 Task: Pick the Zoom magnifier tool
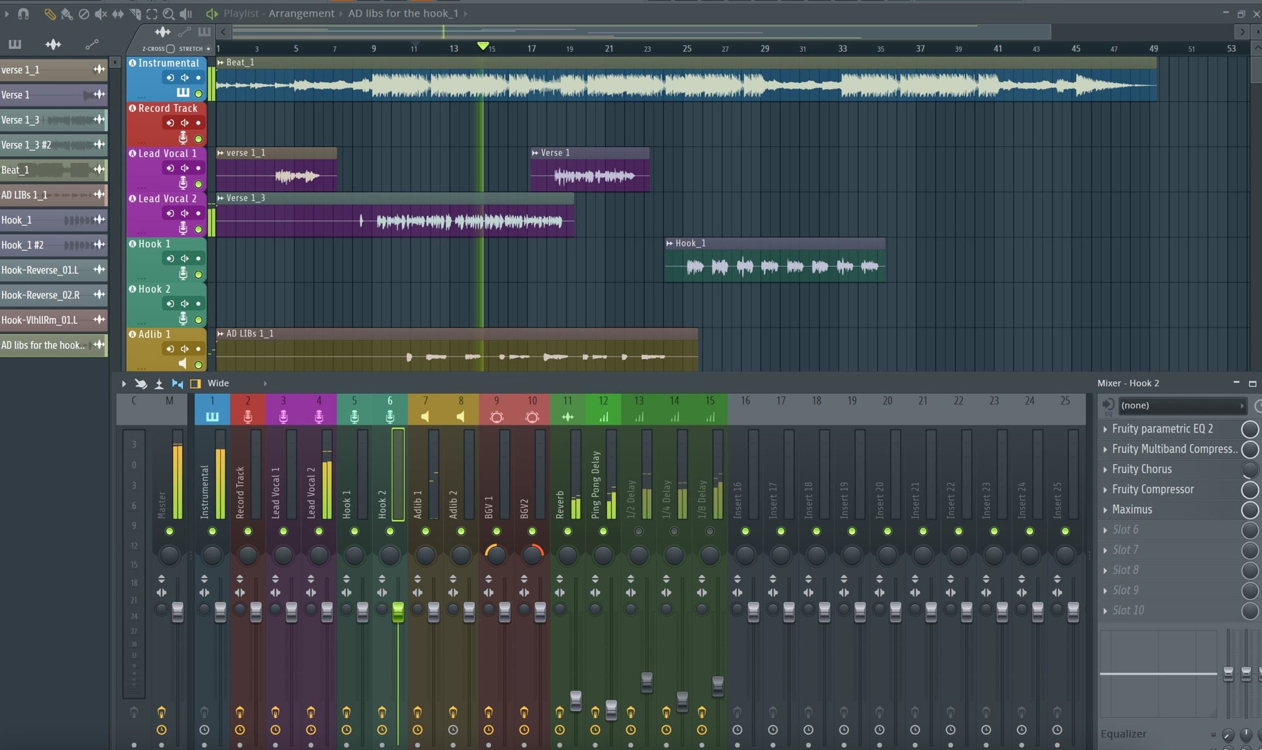169,14
